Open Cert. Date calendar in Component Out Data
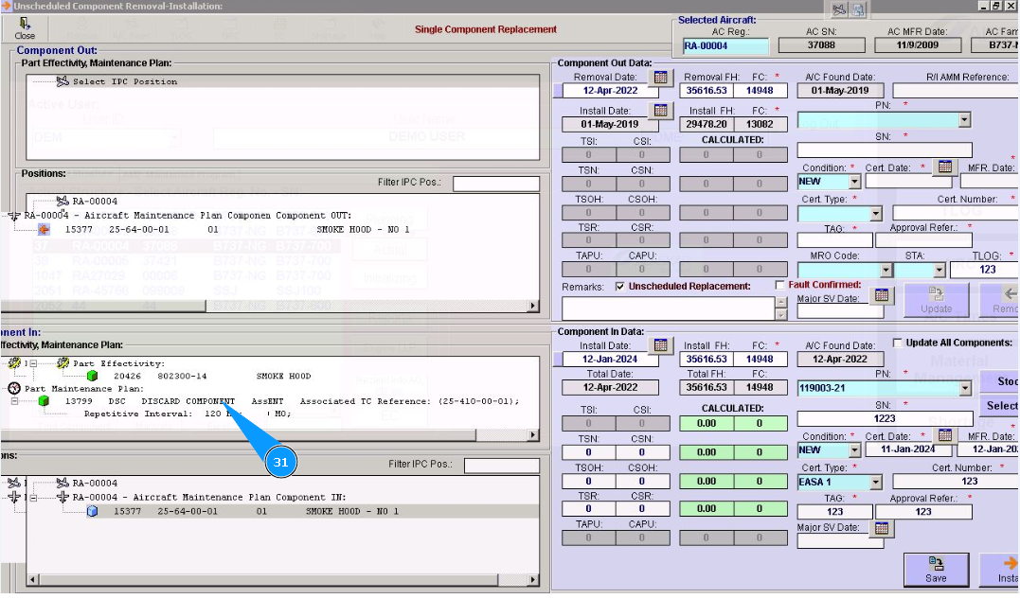The width and height of the screenshot is (1020, 599). [944, 167]
